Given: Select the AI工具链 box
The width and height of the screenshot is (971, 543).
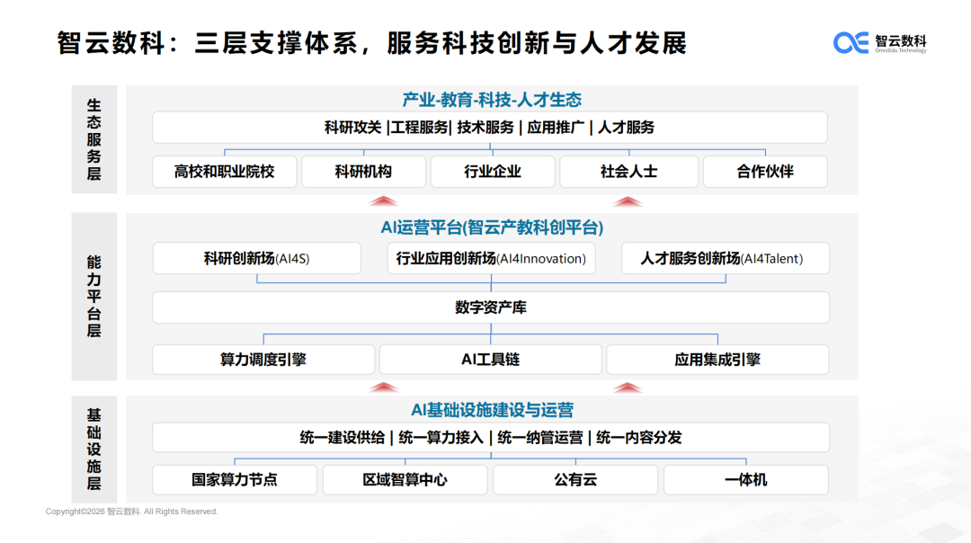Looking at the screenshot, I should (x=491, y=360).
